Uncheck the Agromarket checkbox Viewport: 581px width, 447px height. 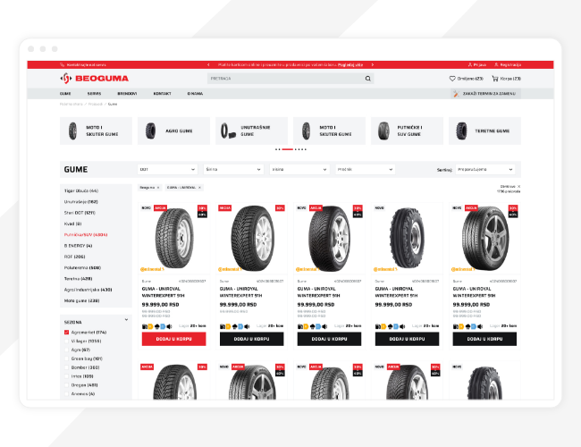click(x=66, y=332)
